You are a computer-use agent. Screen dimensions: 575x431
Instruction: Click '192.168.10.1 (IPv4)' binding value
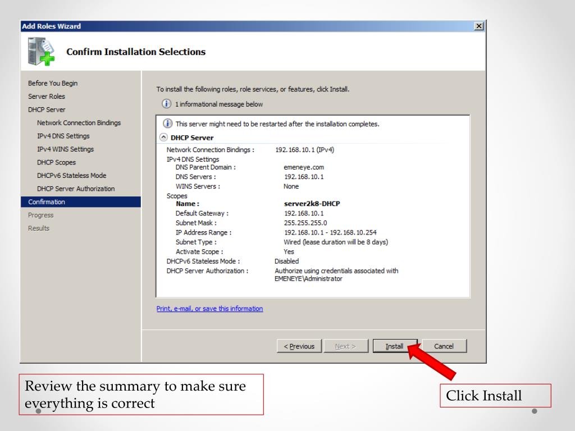coord(305,149)
